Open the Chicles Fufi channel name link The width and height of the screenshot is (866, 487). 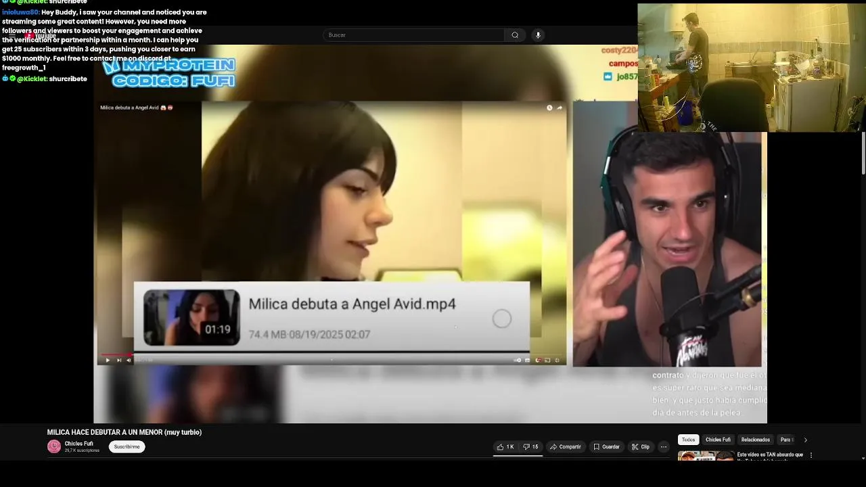pos(79,444)
